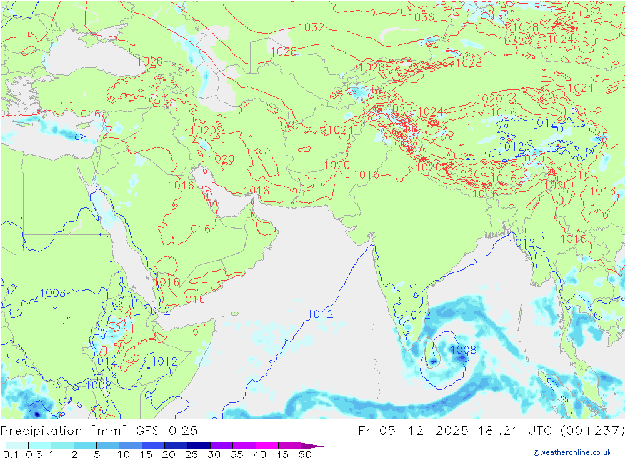
Task: Click the 1012 label over southern India
Action: click(417, 315)
